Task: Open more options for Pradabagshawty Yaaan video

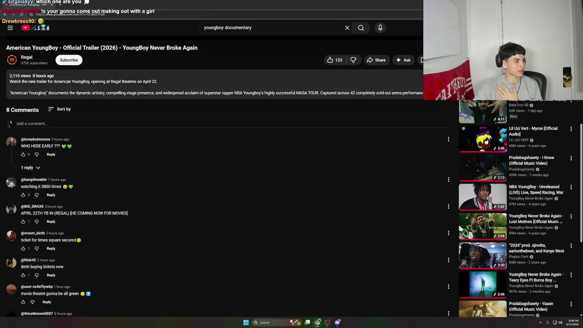Action: pos(571,304)
